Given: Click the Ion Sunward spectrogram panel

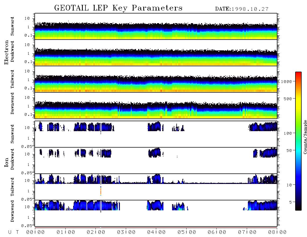Looking at the screenshot, I should tap(156, 134).
